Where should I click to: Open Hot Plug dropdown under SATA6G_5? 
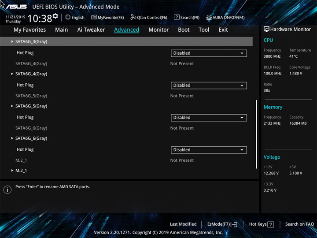pos(209,118)
